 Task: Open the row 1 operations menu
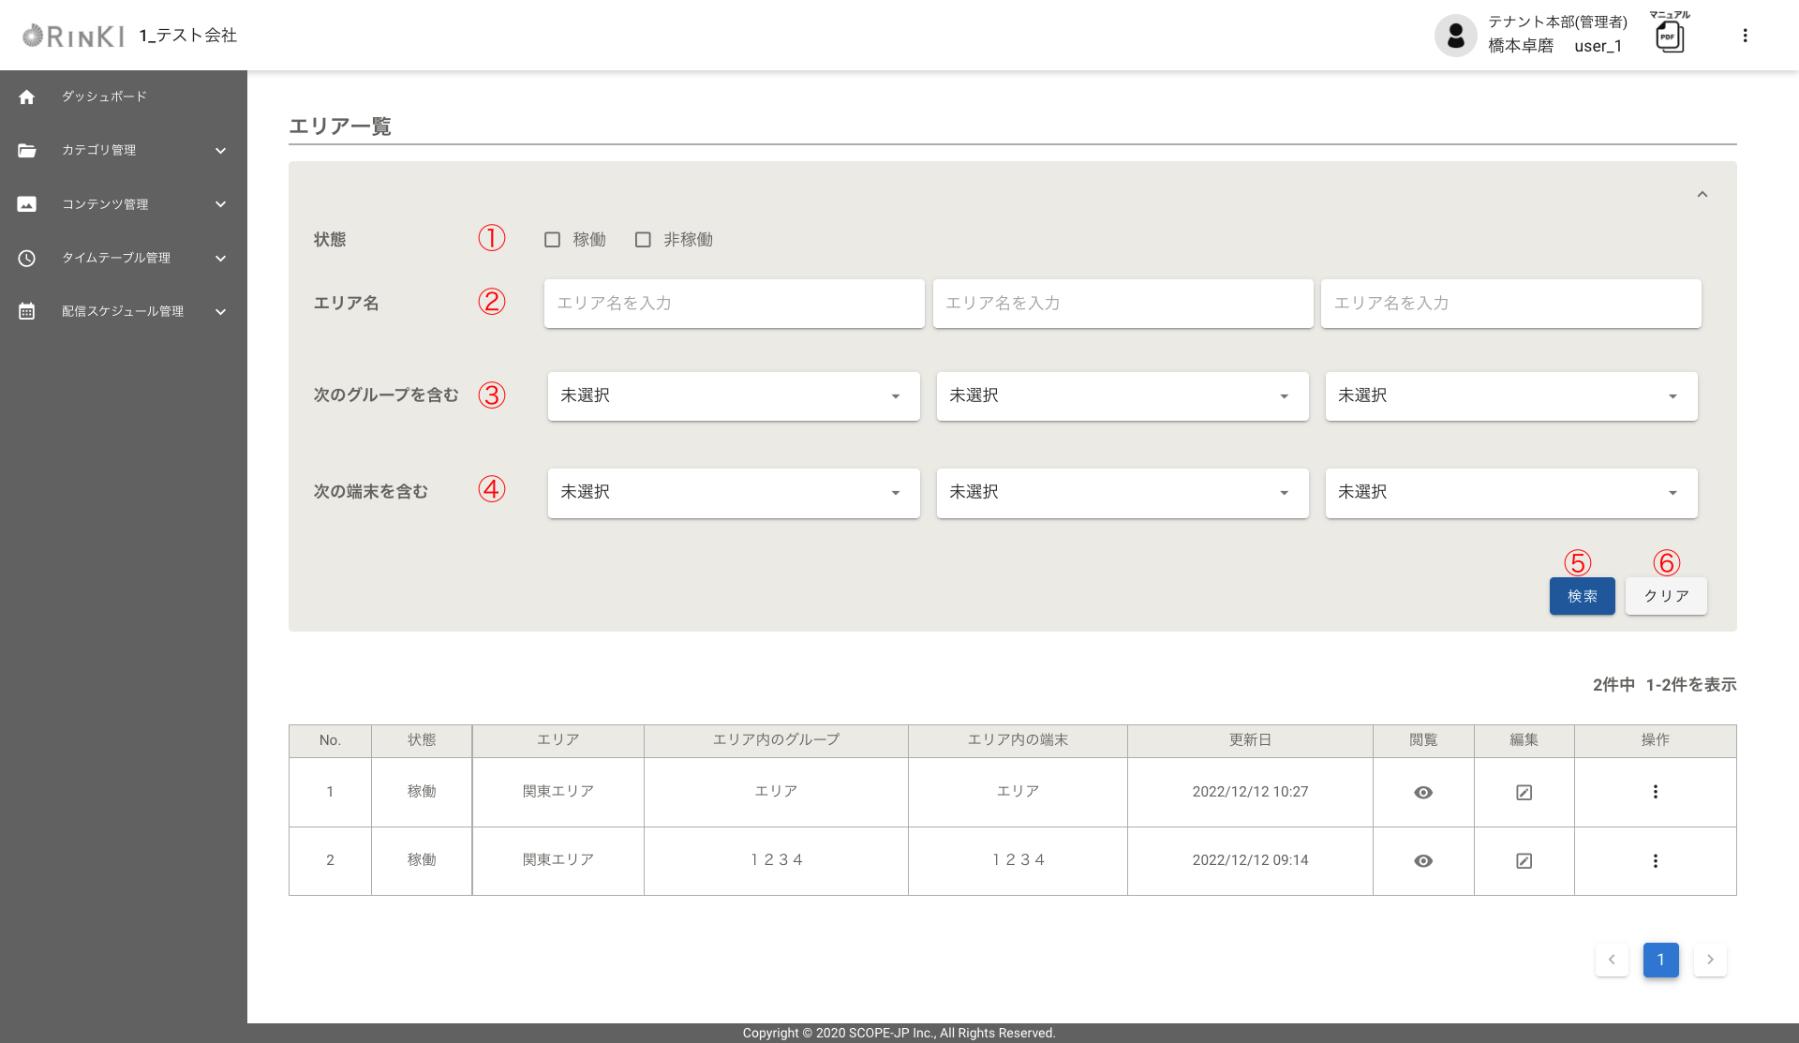[x=1655, y=793]
